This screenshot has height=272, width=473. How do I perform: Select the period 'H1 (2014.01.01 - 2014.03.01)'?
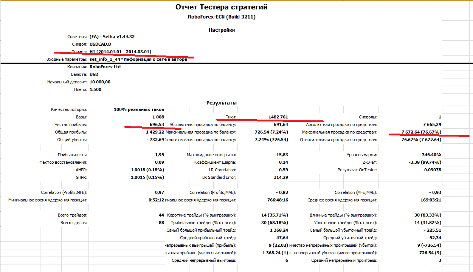click(x=120, y=52)
